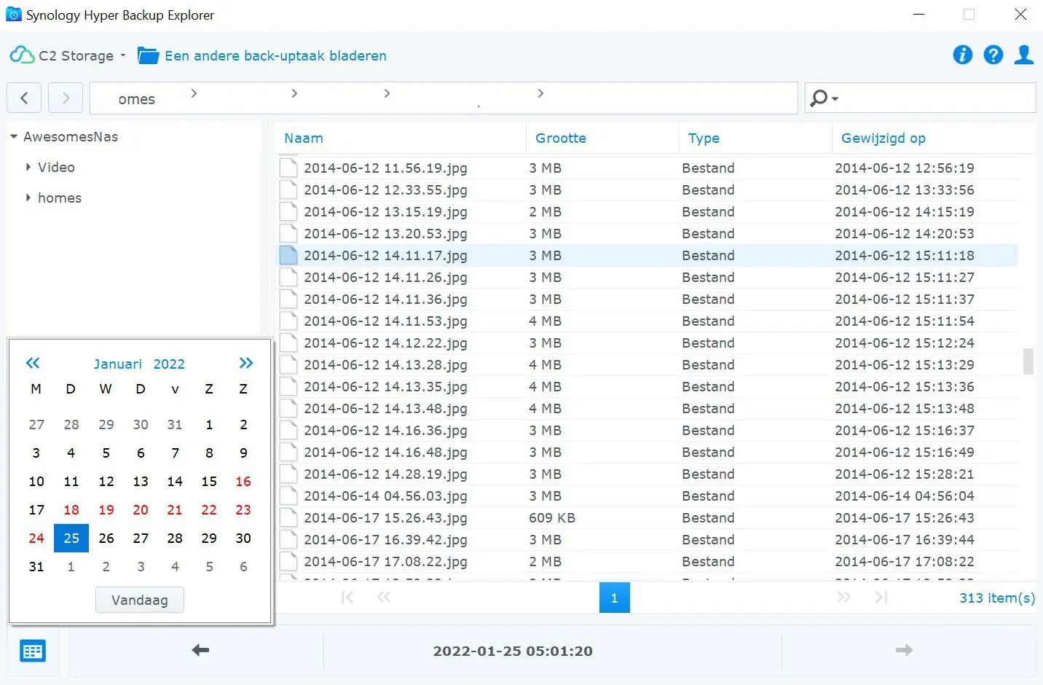Viewport: 1043px width, 685px height.
Task: Go to previous month in calendar
Action: [x=33, y=363]
